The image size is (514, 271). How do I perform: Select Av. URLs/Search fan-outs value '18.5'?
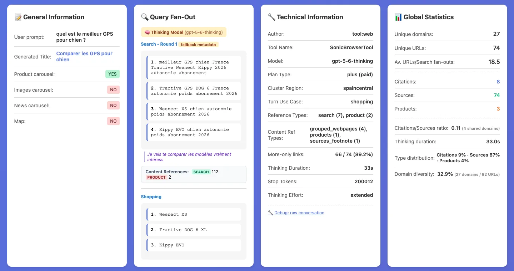pyautogui.click(x=494, y=62)
